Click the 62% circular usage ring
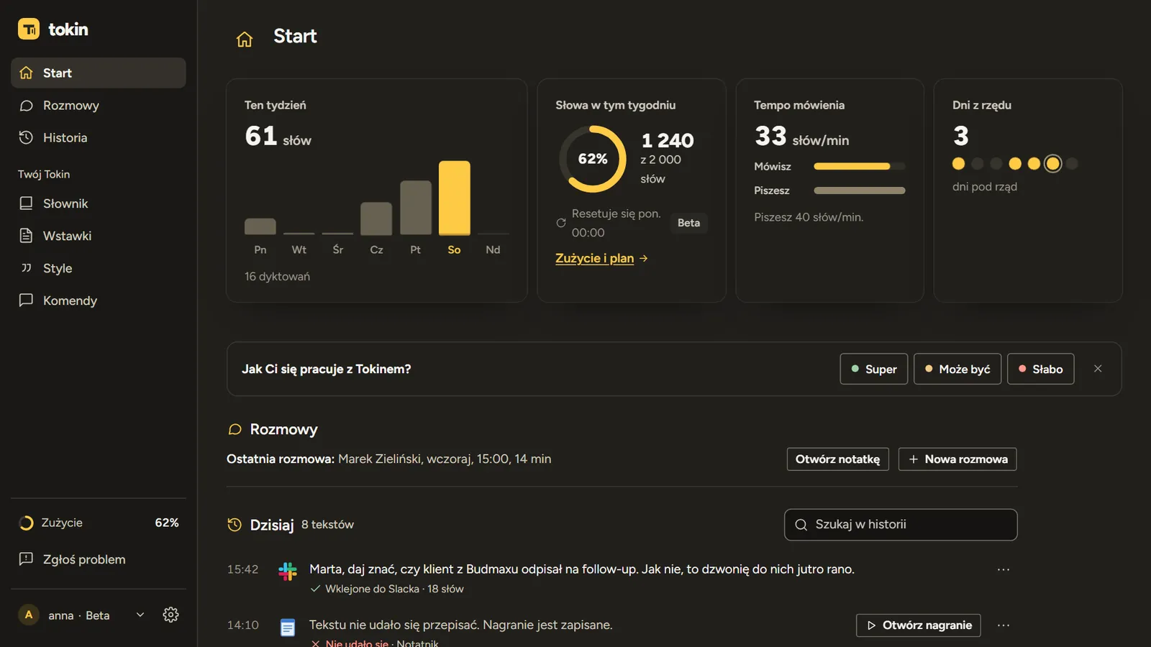This screenshot has width=1151, height=647. pos(593,159)
